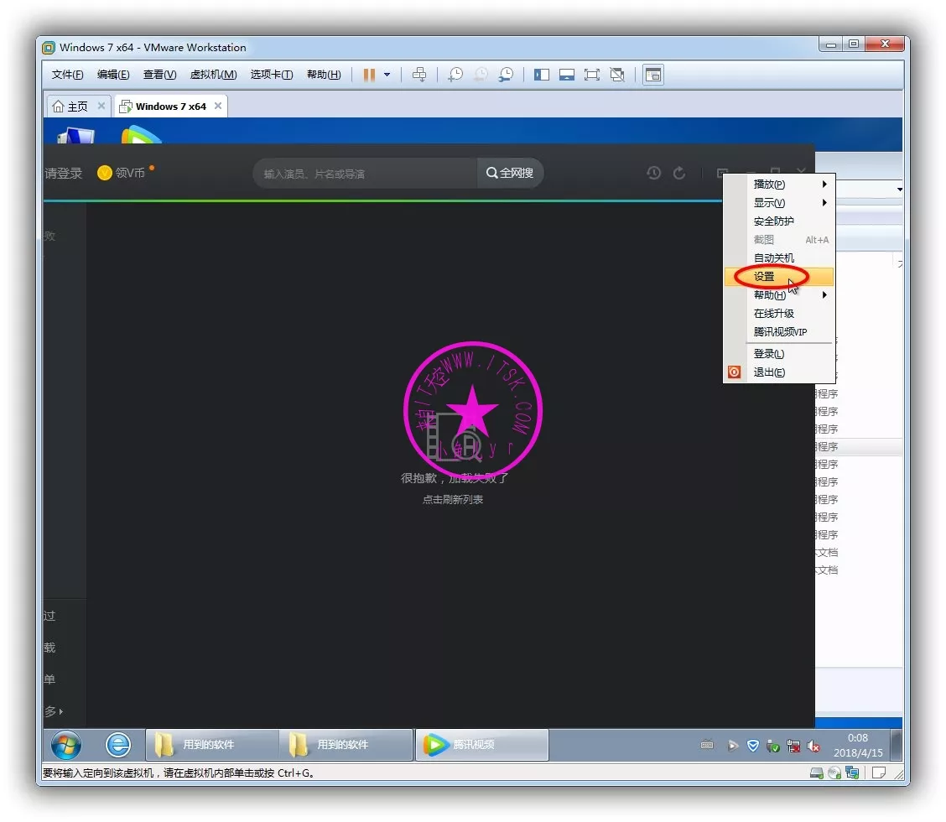Click the VMware pause virtual machine icon
Viewport: 946px width, 822px height.
(369, 75)
